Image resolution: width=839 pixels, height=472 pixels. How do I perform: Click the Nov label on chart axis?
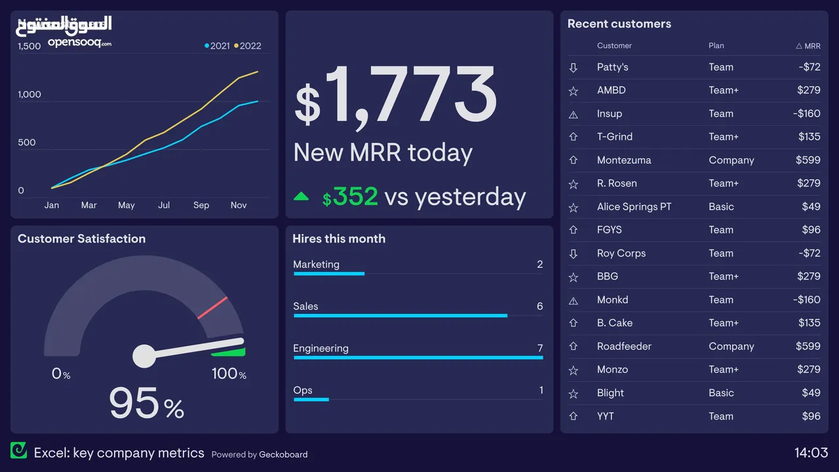(239, 205)
